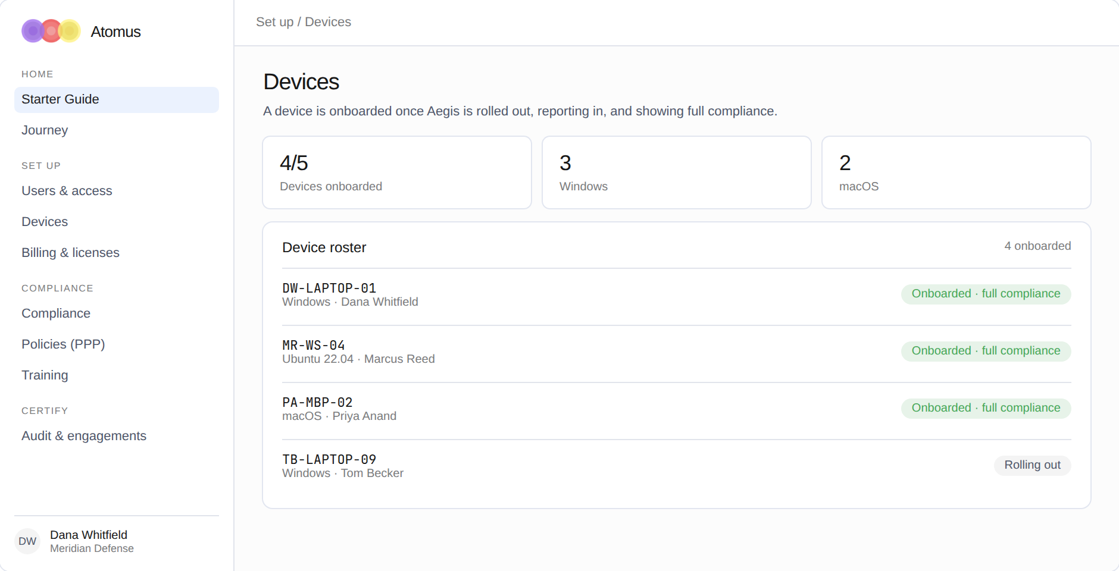Click the macOS count card
The image size is (1119, 571).
click(x=957, y=172)
